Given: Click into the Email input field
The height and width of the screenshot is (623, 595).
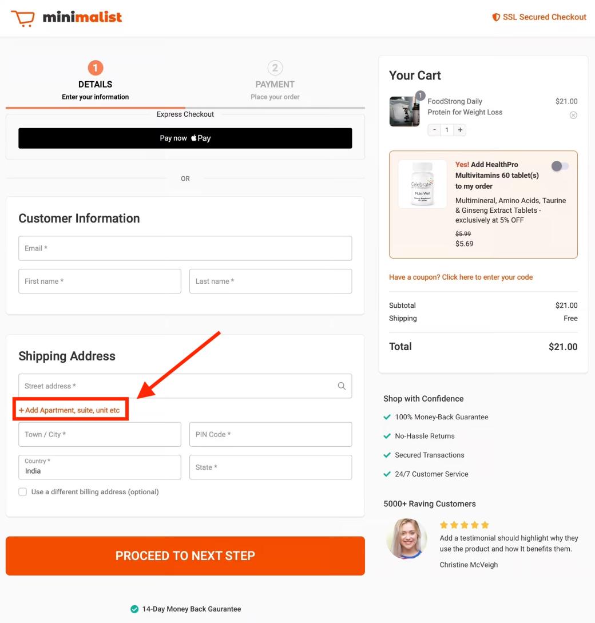Looking at the screenshot, I should (185, 248).
